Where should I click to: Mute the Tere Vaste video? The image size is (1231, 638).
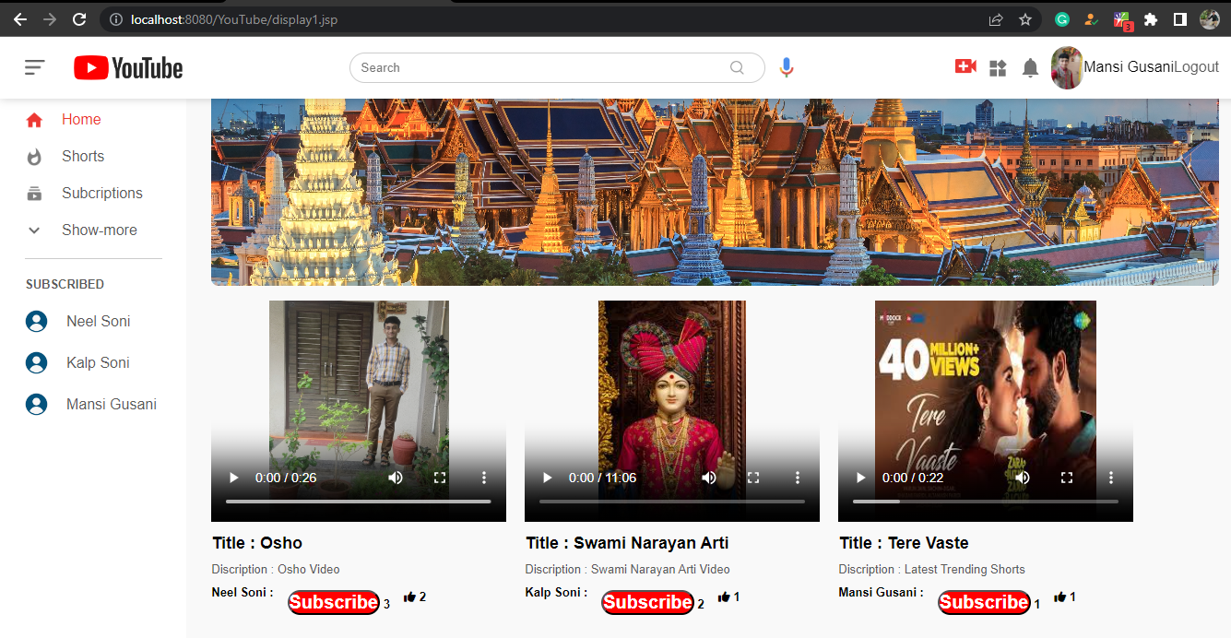tap(1023, 478)
